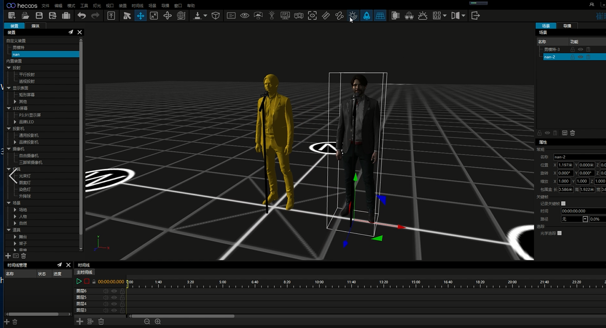Mute the 图层5 timeline layer
Image resolution: width=606 pixels, height=328 pixels.
pyautogui.click(x=106, y=298)
